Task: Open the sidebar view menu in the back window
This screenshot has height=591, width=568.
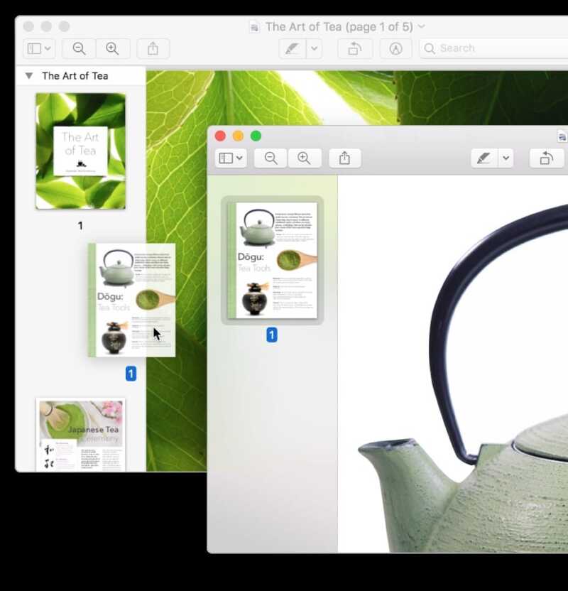Action: click(38, 48)
